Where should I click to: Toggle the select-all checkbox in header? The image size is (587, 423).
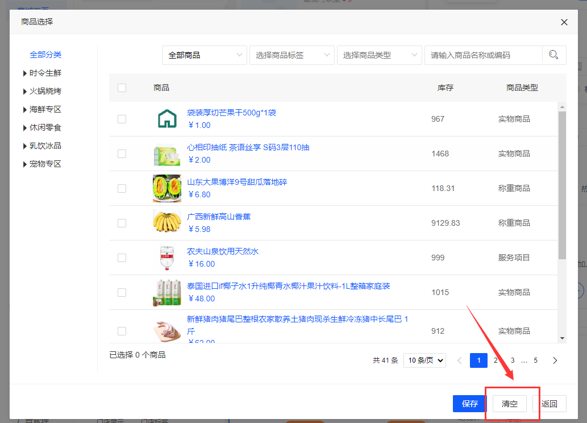[x=122, y=88]
